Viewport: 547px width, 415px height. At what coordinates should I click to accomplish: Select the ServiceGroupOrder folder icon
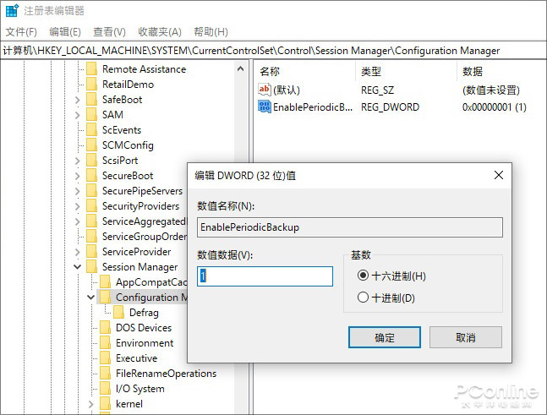click(x=92, y=236)
